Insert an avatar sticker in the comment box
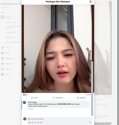Viewport: 119px width, 125px height. click(x=29, y=122)
